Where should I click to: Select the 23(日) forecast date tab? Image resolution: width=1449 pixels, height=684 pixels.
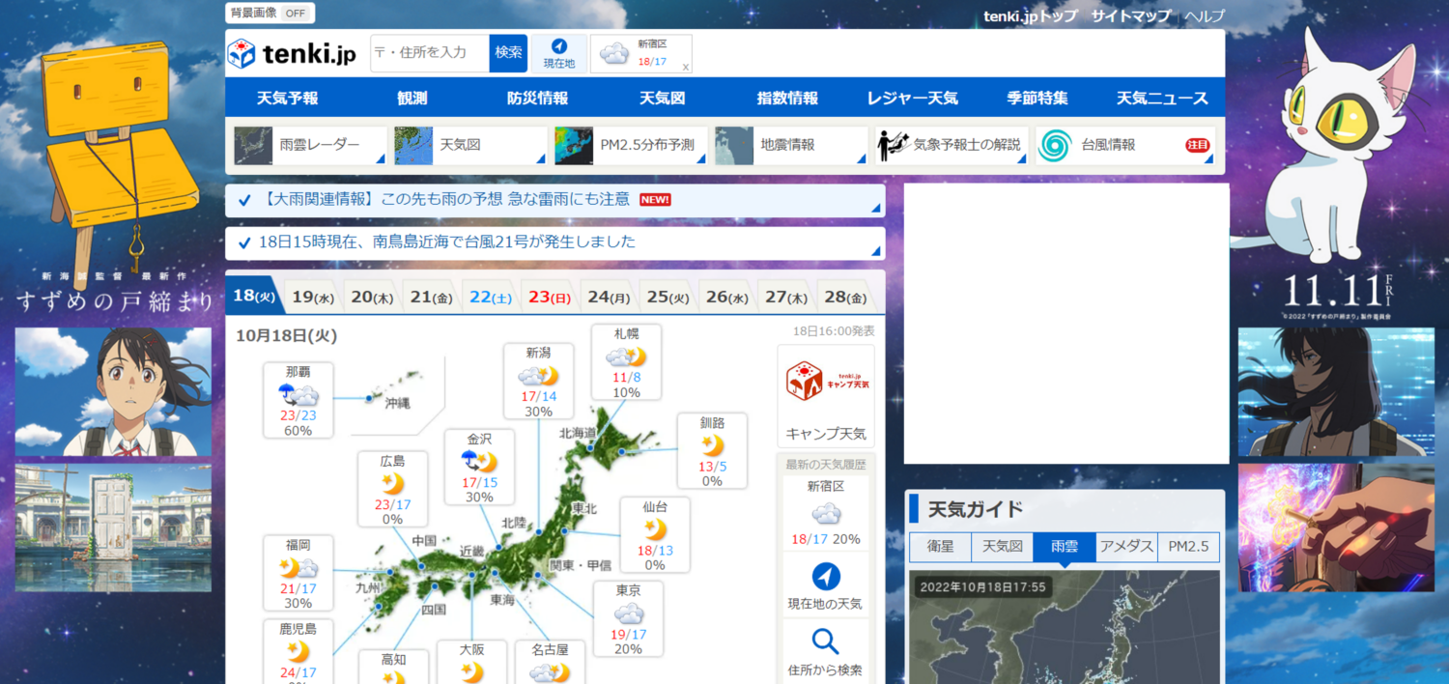click(550, 298)
